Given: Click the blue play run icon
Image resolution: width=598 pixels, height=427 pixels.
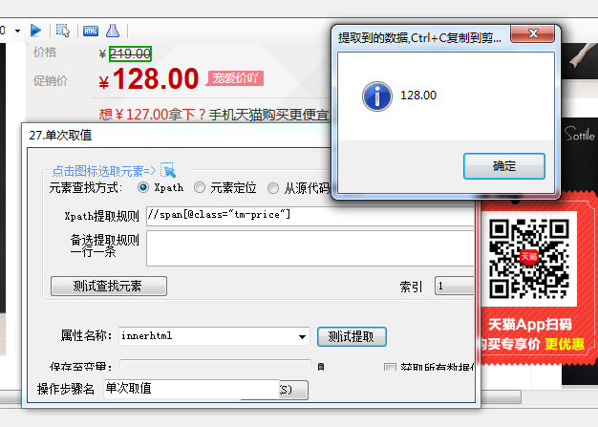Looking at the screenshot, I should pyautogui.click(x=35, y=31).
